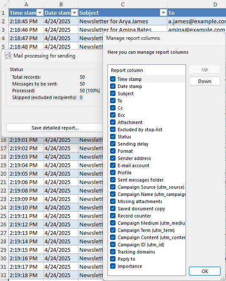The height and width of the screenshot is (281, 226).
Task: Click the Mail processing for sending window icon
Action: point(8,56)
